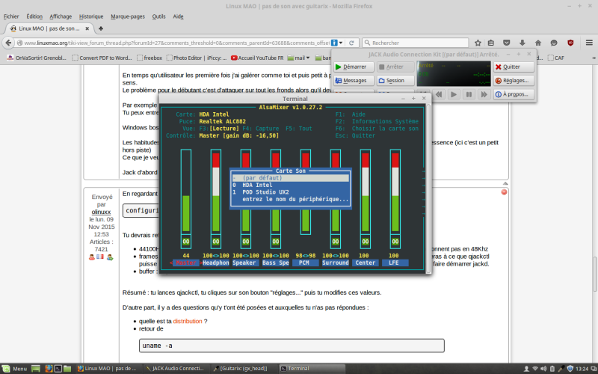Play JACK transport
The height and width of the screenshot is (374, 598).
pos(454,94)
